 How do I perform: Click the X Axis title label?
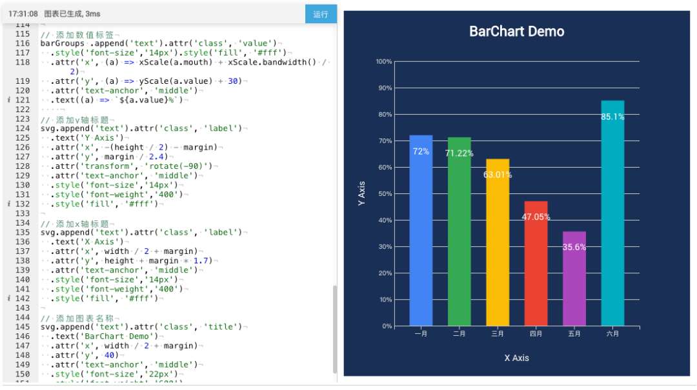pos(516,358)
